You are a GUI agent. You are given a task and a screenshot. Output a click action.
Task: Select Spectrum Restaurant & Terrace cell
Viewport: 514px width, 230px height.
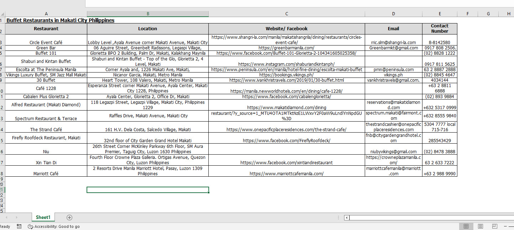pyautogui.click(x=46, y=116)
